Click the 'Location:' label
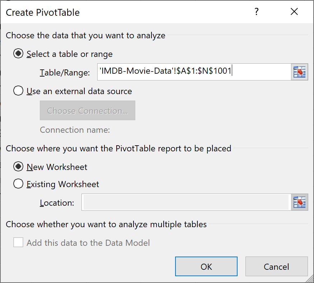 coord(57,203)
